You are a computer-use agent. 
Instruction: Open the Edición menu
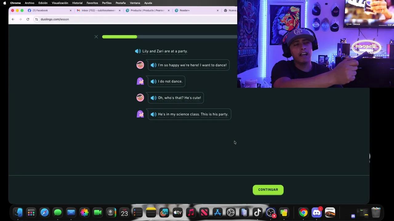43,3
